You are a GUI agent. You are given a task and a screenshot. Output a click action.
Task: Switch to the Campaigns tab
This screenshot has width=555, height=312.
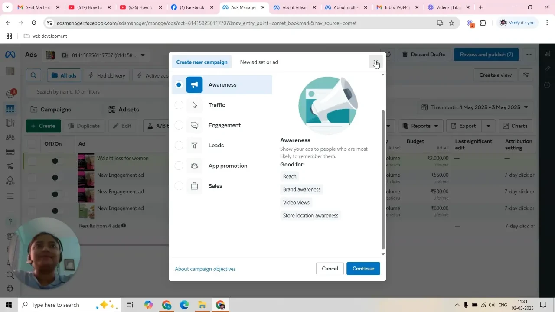pos(51,110)
